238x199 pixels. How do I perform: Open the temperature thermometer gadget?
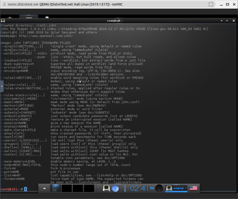[x=125, y=188]
